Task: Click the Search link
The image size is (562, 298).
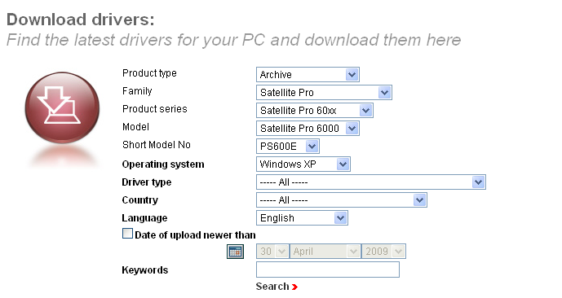Action: [x=272, y=287]
